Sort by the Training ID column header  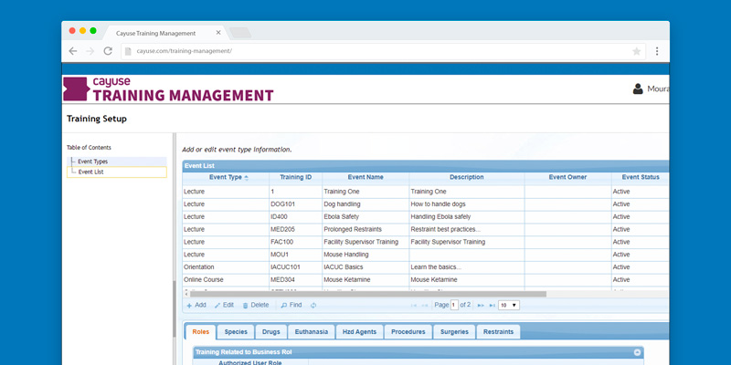[295, 177]
